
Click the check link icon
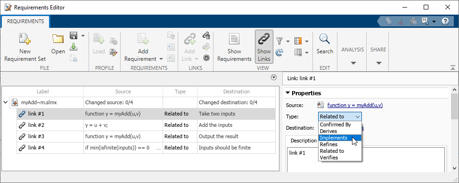(x=206, y=47)
